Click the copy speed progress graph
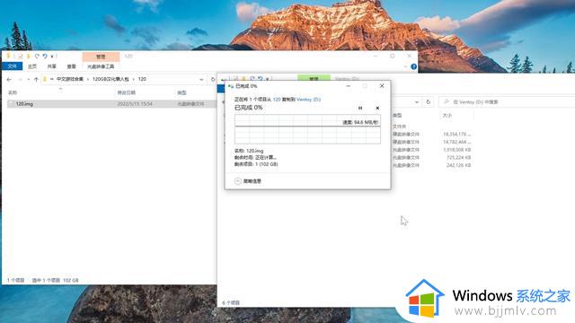This screenshot has width=575, height=323. click(x=307, y=129)
